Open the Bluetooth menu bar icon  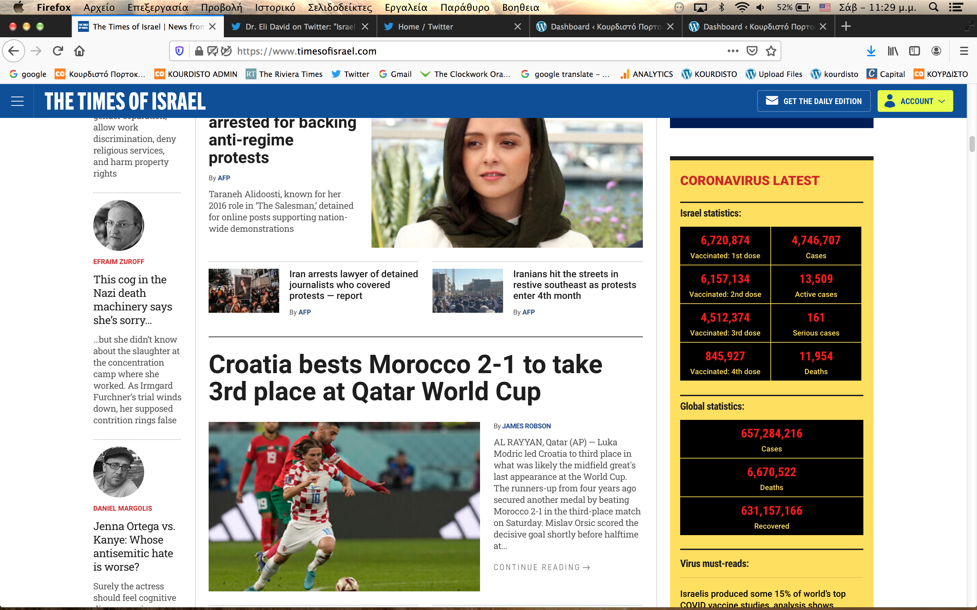click(x=722, y=7)
